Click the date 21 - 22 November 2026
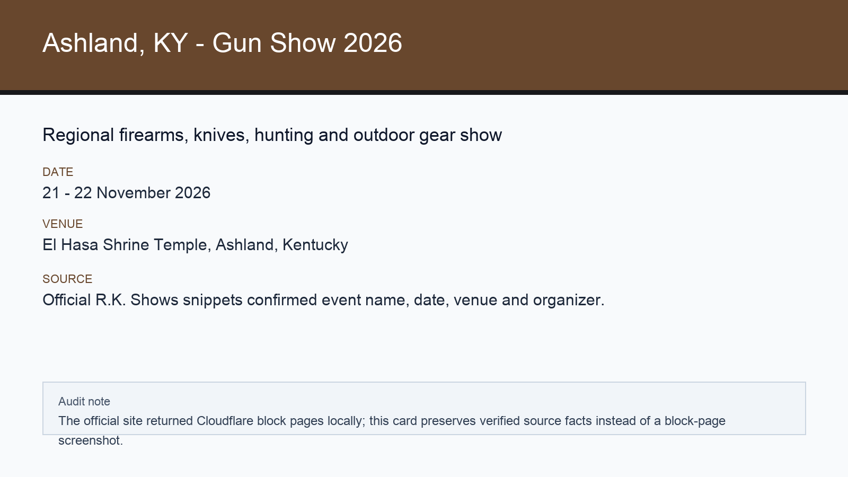 coord(126,192)
